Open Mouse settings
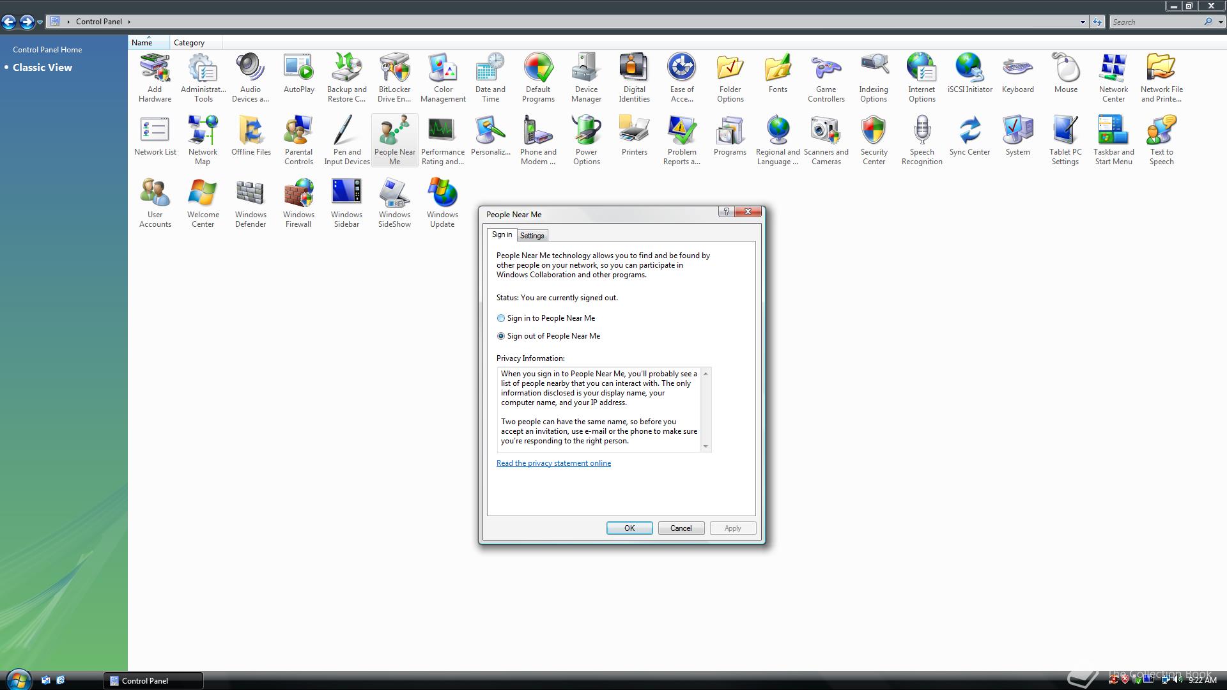 pyautogui.click(x=1065, y=73)
